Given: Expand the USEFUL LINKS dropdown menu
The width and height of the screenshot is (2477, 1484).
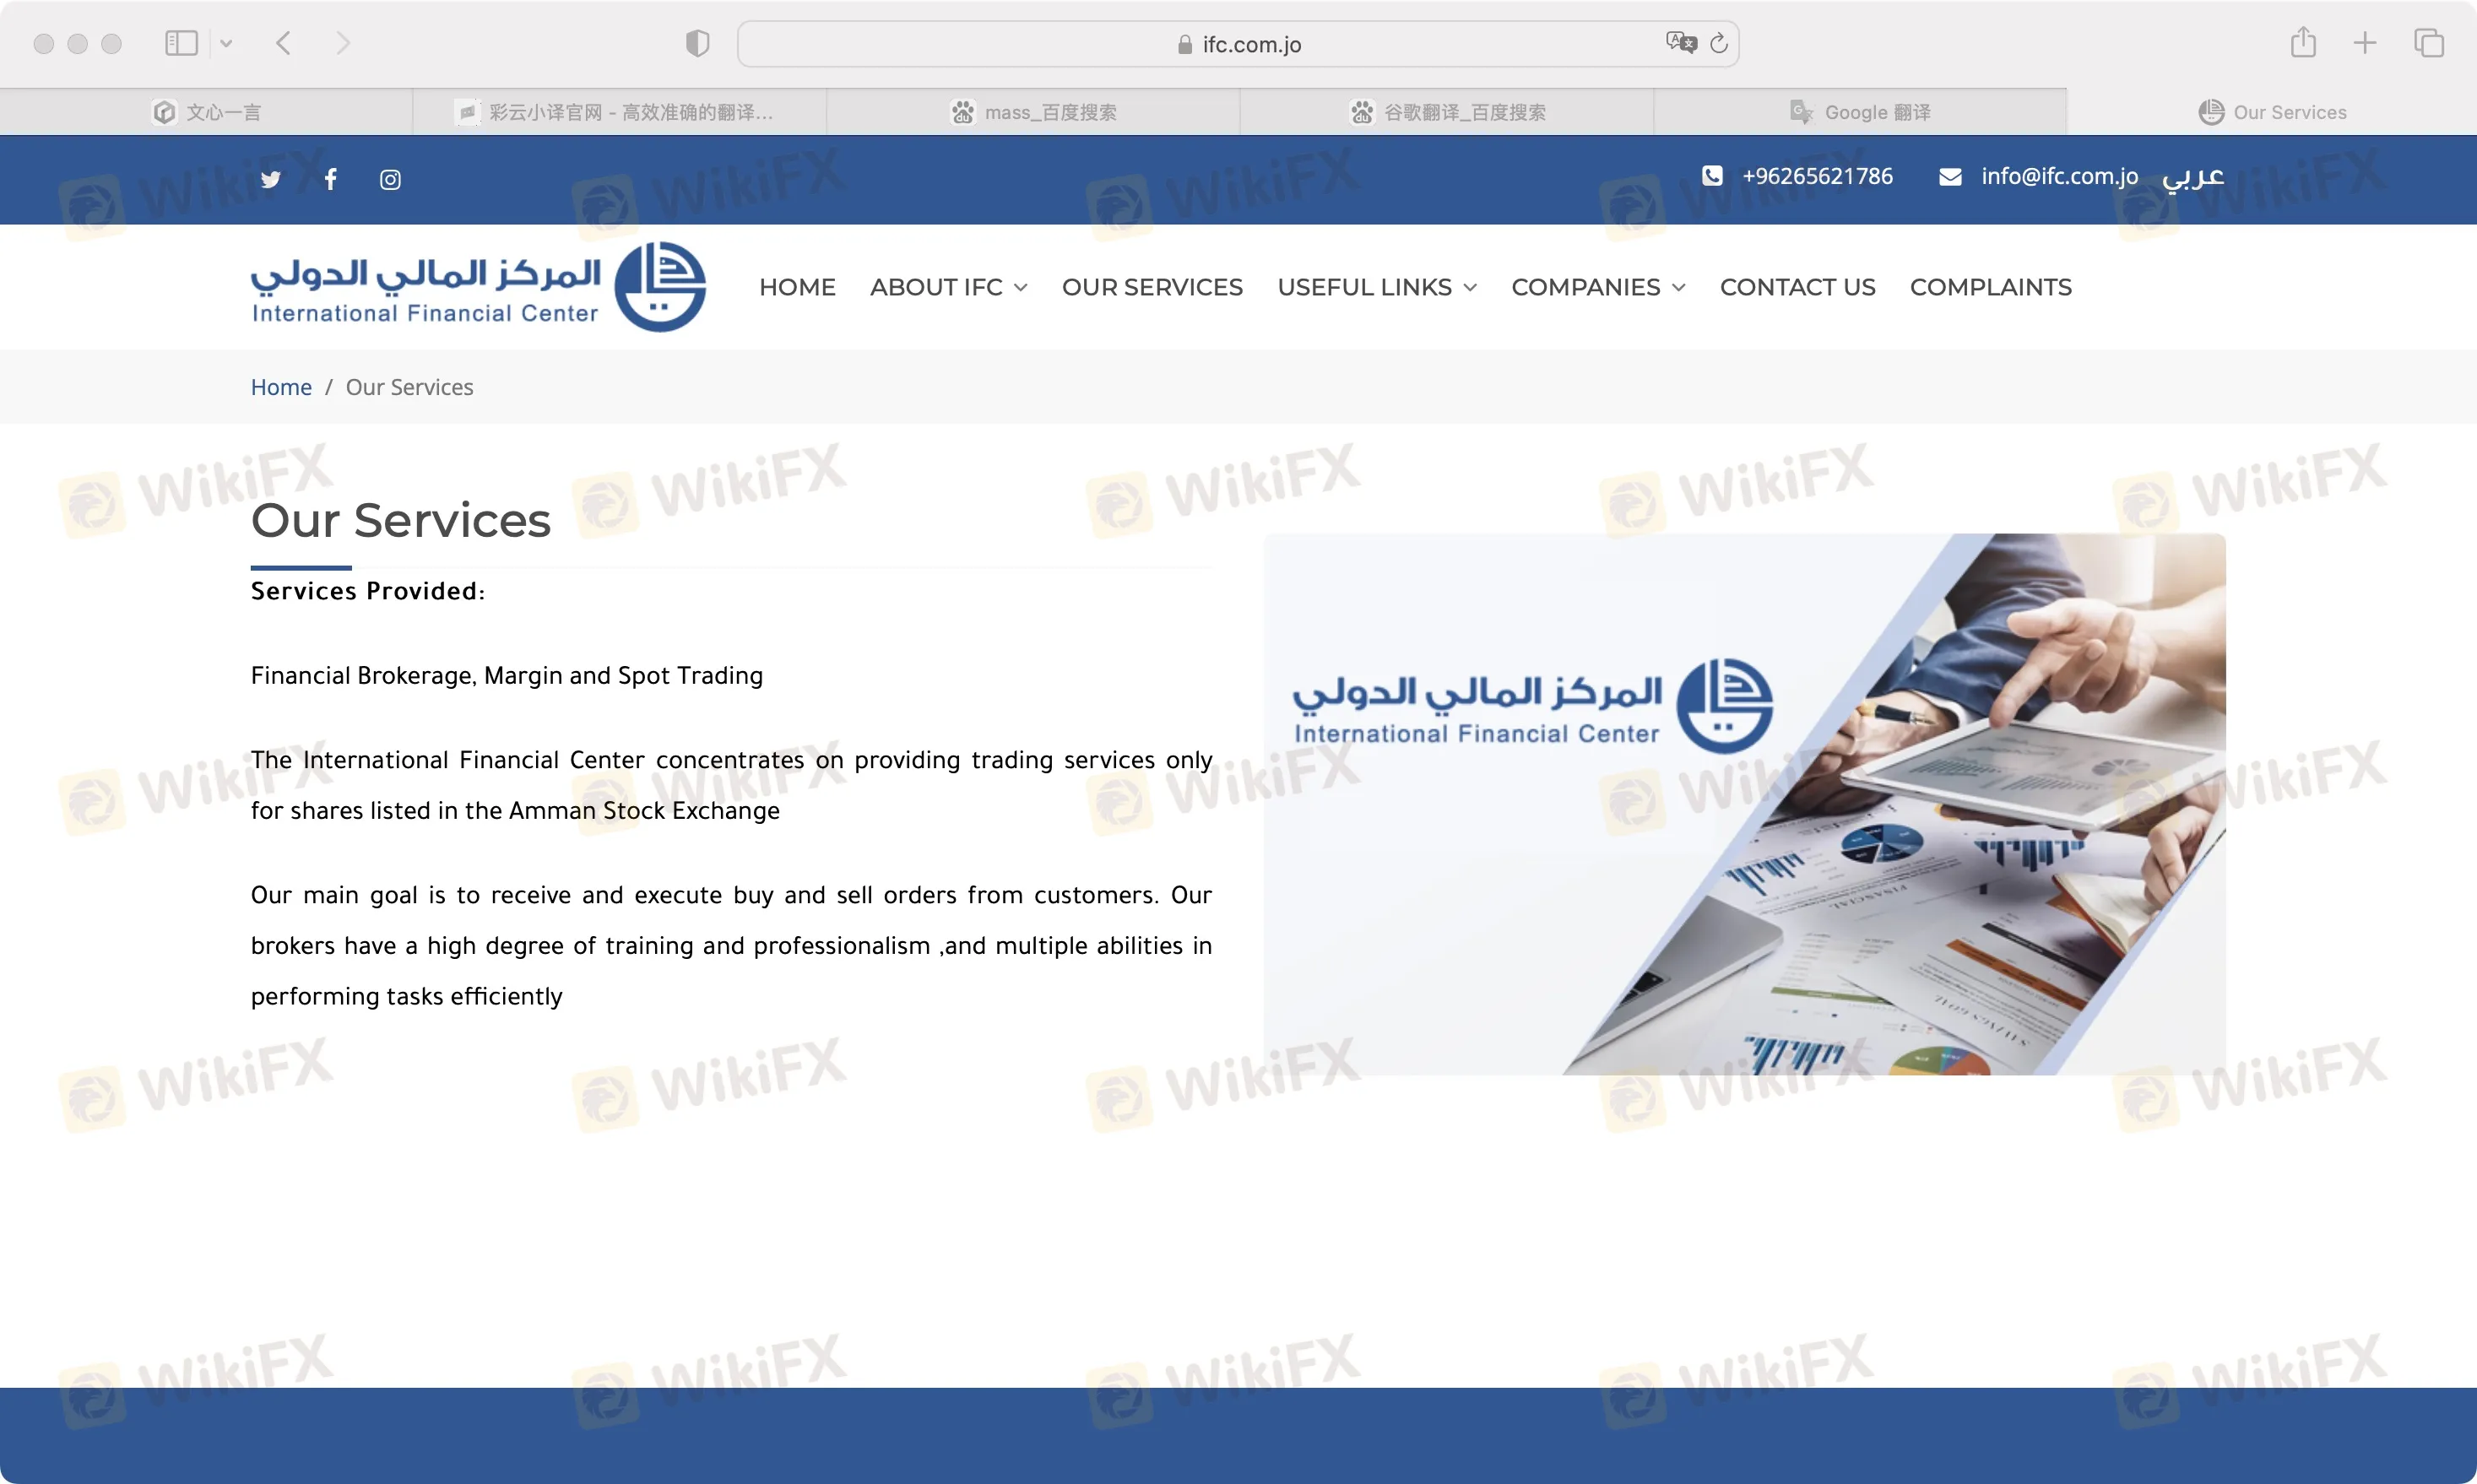Looking at the screenshot, I should (x=1374, y=288).
